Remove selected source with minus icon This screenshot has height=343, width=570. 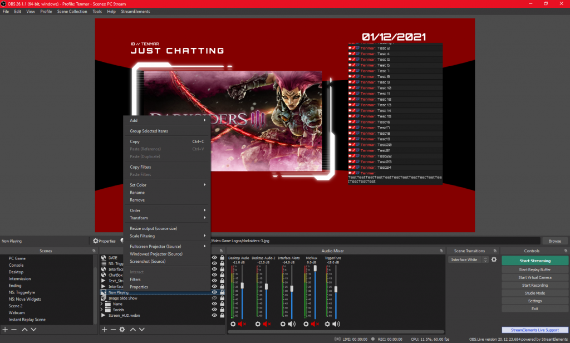click(113, 329)
